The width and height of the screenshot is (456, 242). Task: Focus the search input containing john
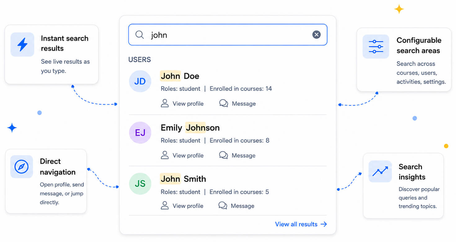click(228, 35)
